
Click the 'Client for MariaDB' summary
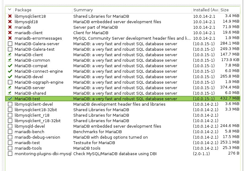pyautogui.click(x=91, y=33)
